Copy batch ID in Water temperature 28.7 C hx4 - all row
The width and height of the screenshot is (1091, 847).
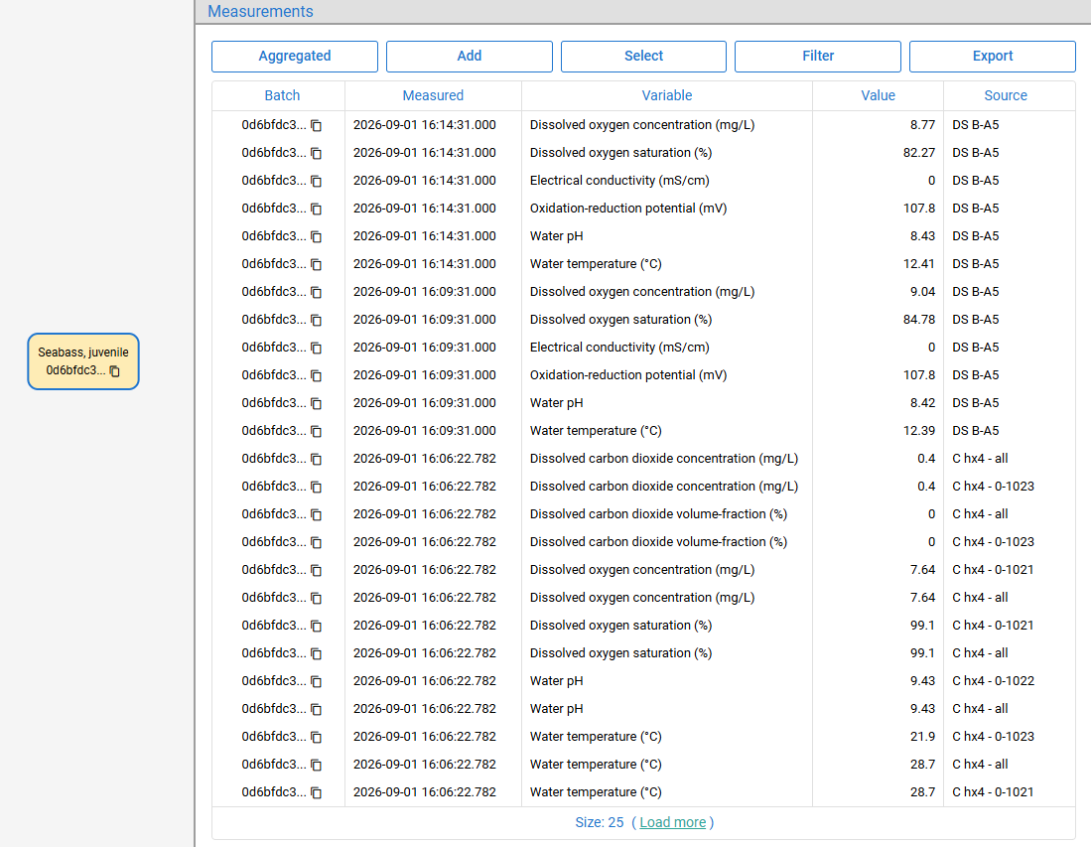coord(316,766)
